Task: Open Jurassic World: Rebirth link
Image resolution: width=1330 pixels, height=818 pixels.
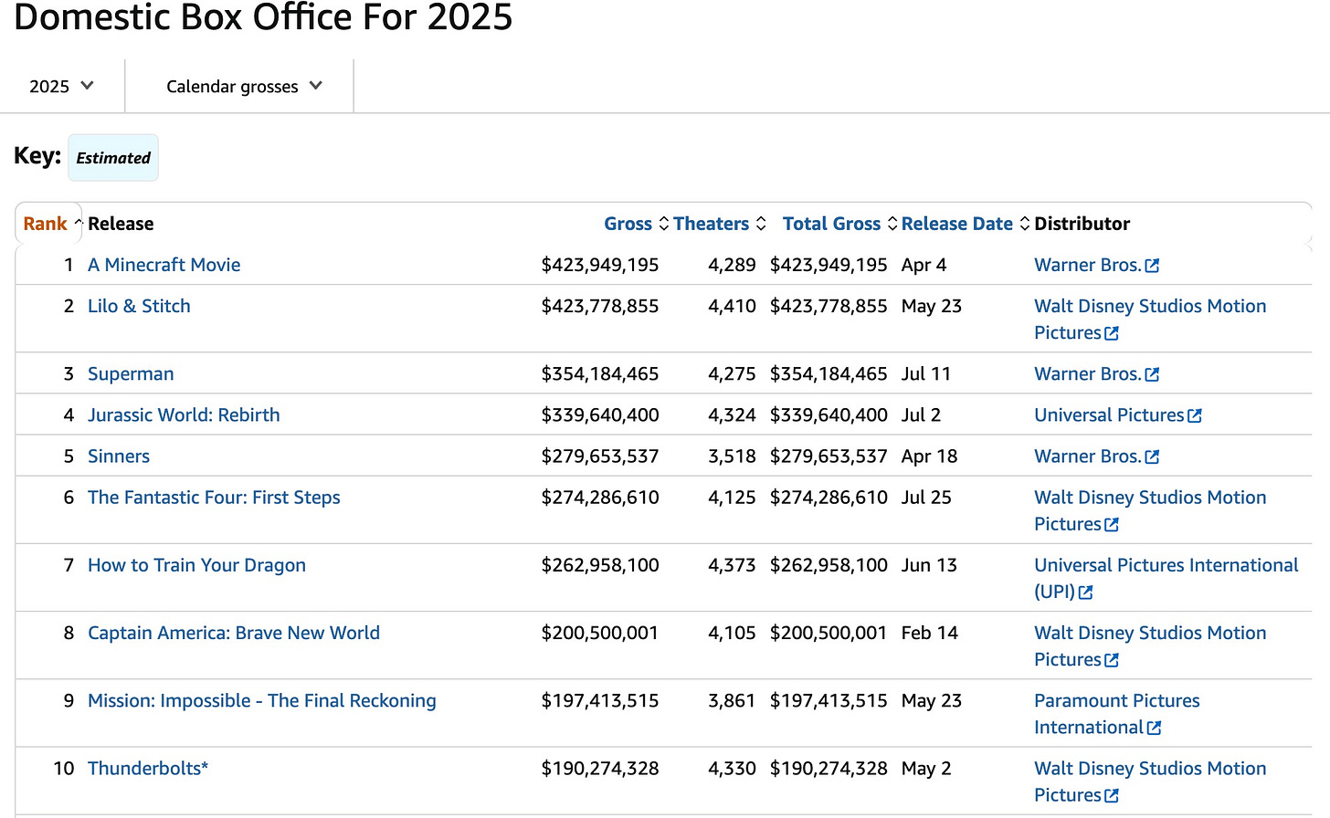Action: tap(184, 415)
